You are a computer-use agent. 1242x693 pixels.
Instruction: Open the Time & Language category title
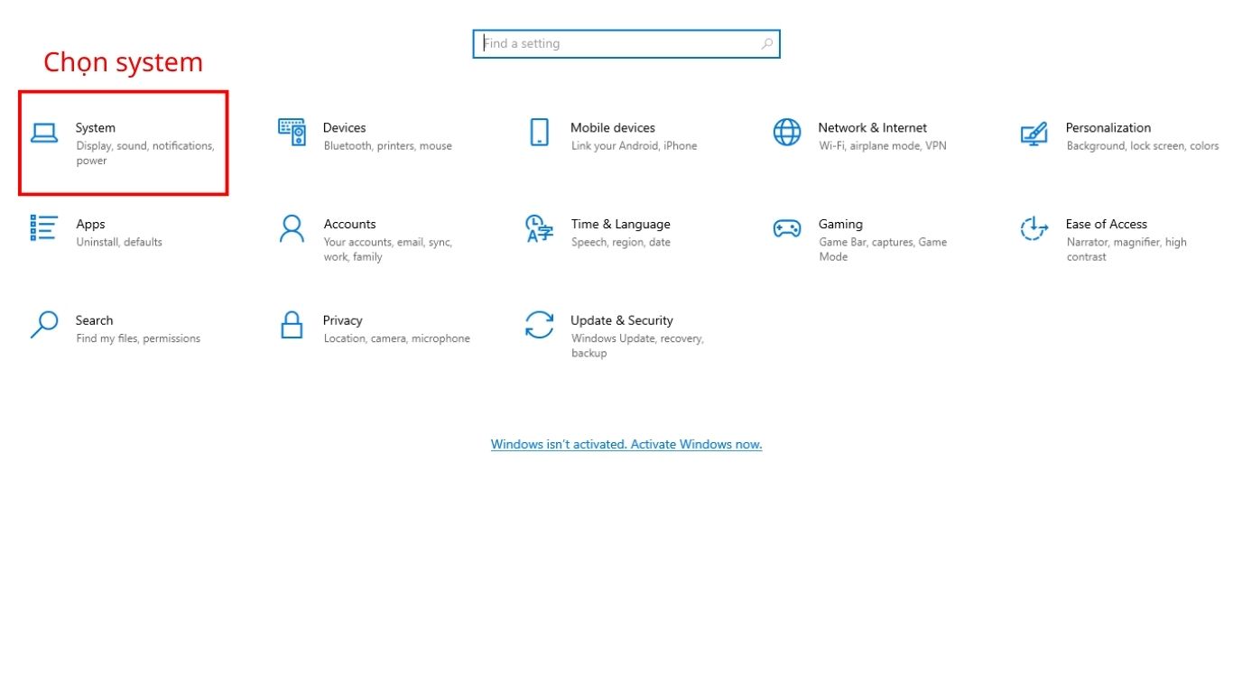pos(621,224)
